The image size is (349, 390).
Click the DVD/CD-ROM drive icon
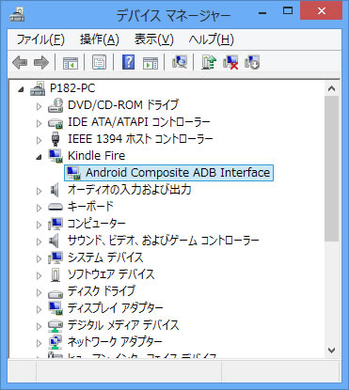click(56, 105)
